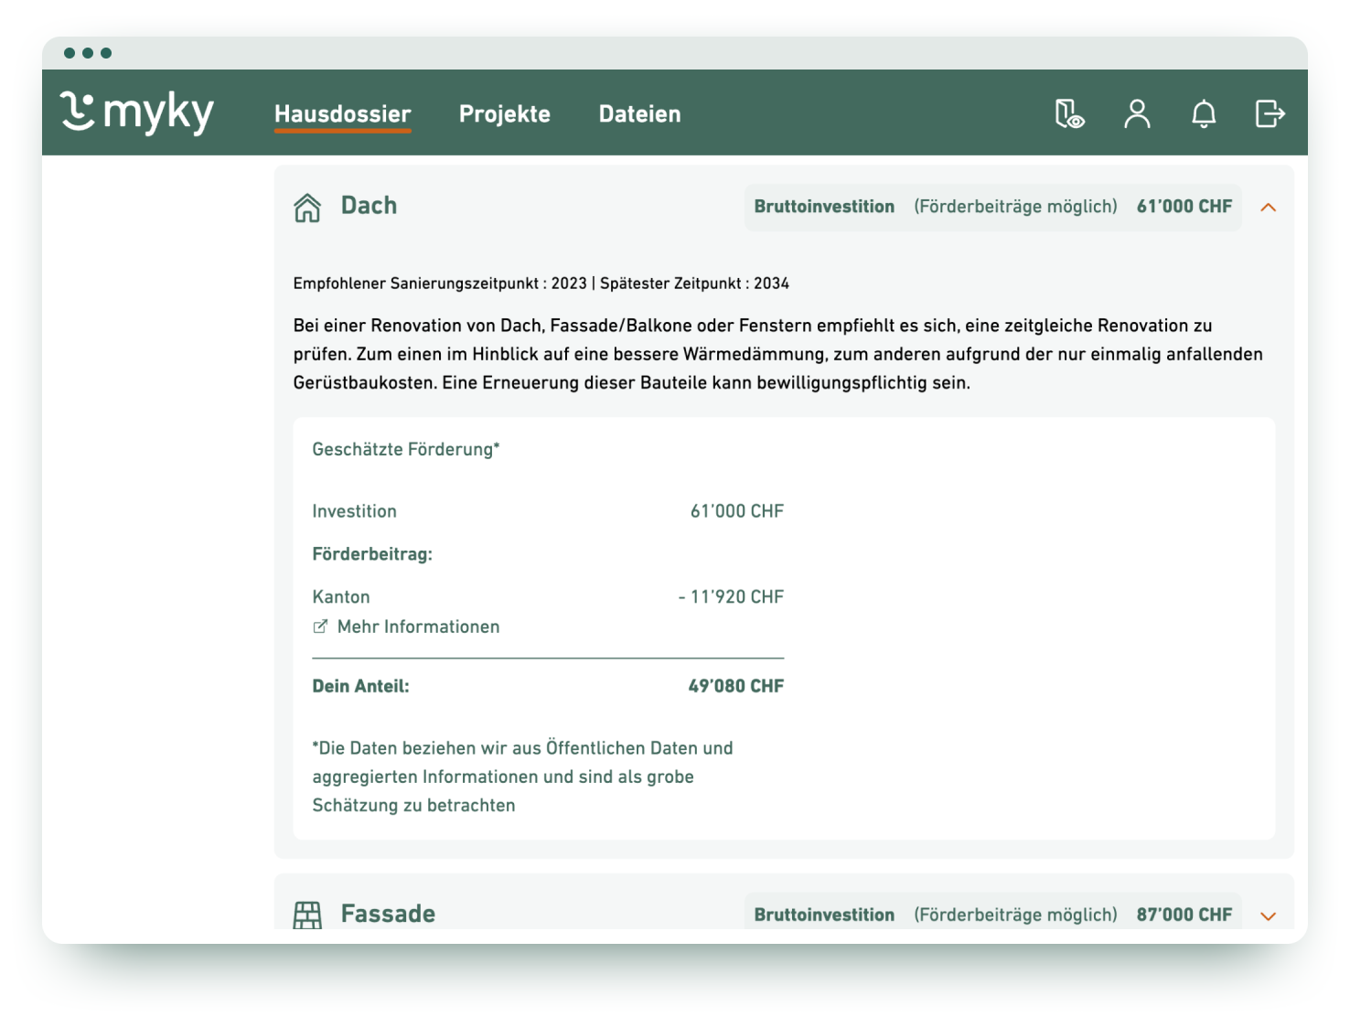1350x1017 pixels.
Task: Click the Bruttoinvestition label for Dach
Action: click(x=823, y=207)
